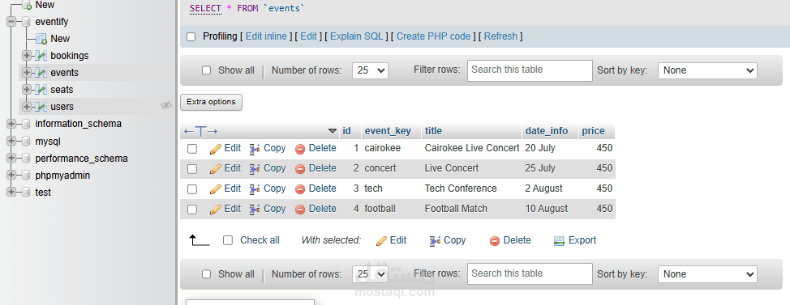Expand the information_schema database node
The image size is (790, 305).
point(11,124)
